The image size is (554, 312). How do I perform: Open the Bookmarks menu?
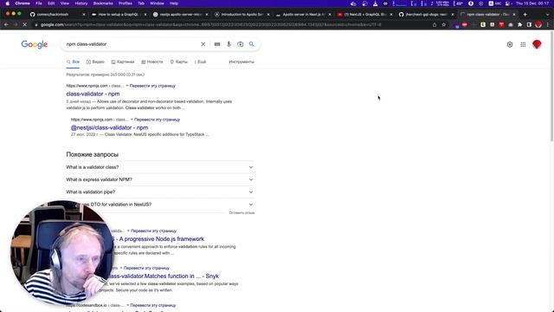click(x=103, y=3)
